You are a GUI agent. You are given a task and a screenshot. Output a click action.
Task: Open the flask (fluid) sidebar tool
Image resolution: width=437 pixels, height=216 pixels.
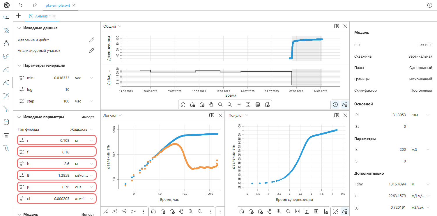pyautogui.click(x=6, y=43)
